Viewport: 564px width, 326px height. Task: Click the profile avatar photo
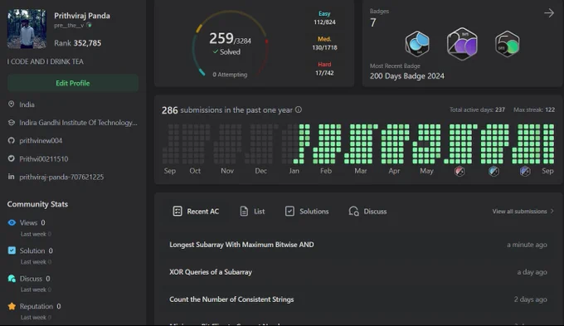27,29
